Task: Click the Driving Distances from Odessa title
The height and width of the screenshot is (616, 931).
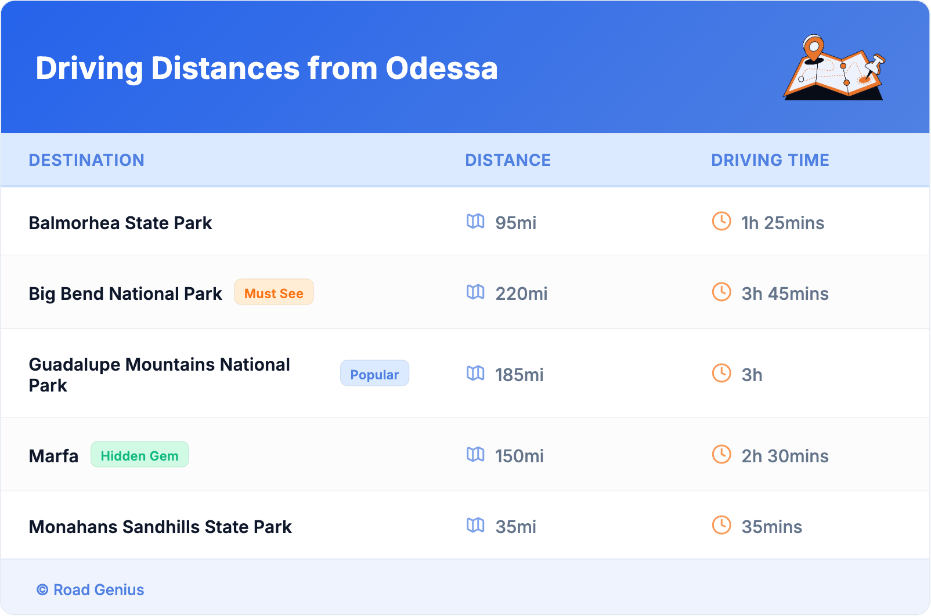Action: click(266, 68)
